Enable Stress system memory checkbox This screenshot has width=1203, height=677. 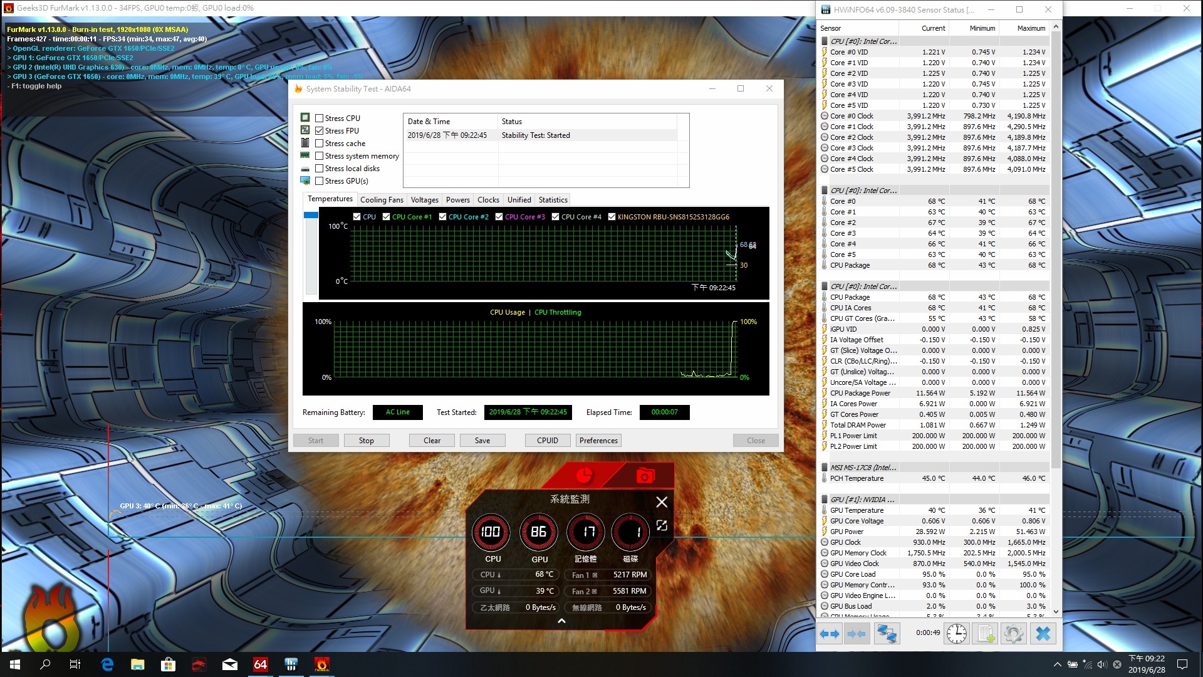pos(320,155)
